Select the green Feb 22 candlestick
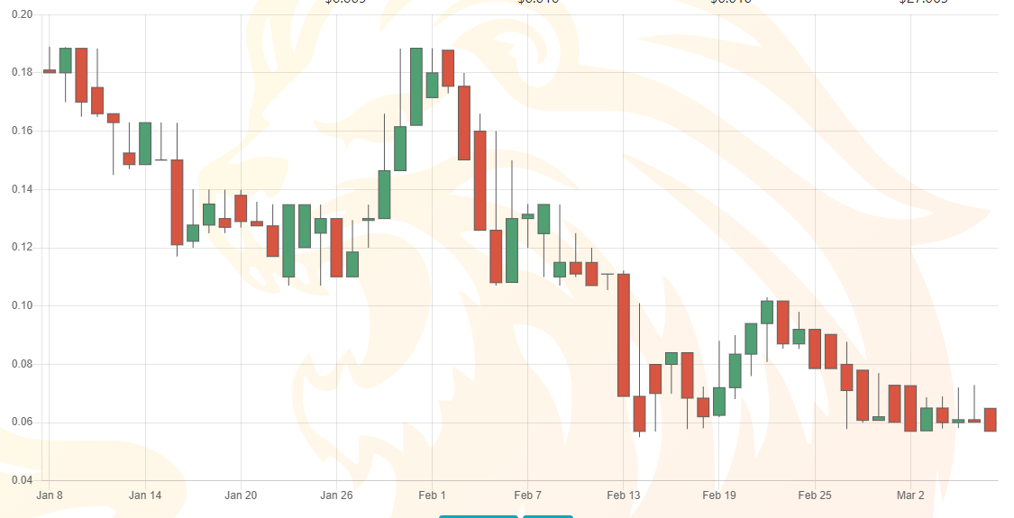Screen dimensions: 1014x518 tap(767, 313)
